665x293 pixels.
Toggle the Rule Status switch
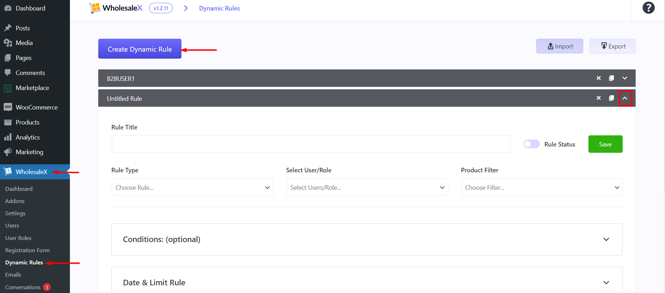531,144
